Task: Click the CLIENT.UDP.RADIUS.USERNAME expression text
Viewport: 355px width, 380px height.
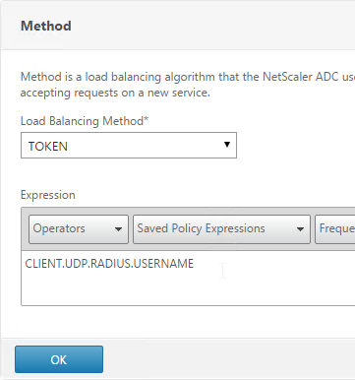Action: click(109, 264)
